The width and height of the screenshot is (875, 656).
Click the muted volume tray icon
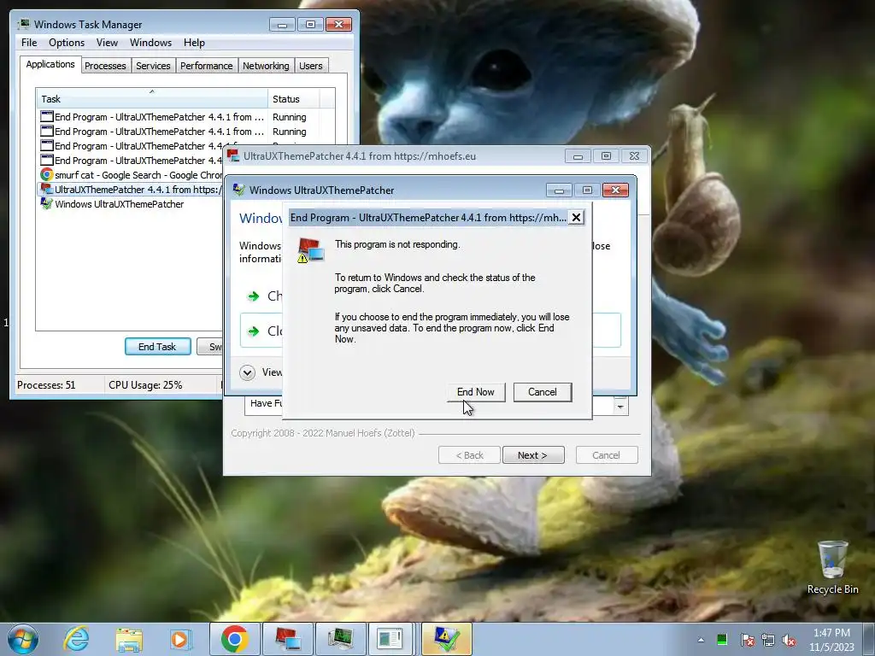[789, 640]
